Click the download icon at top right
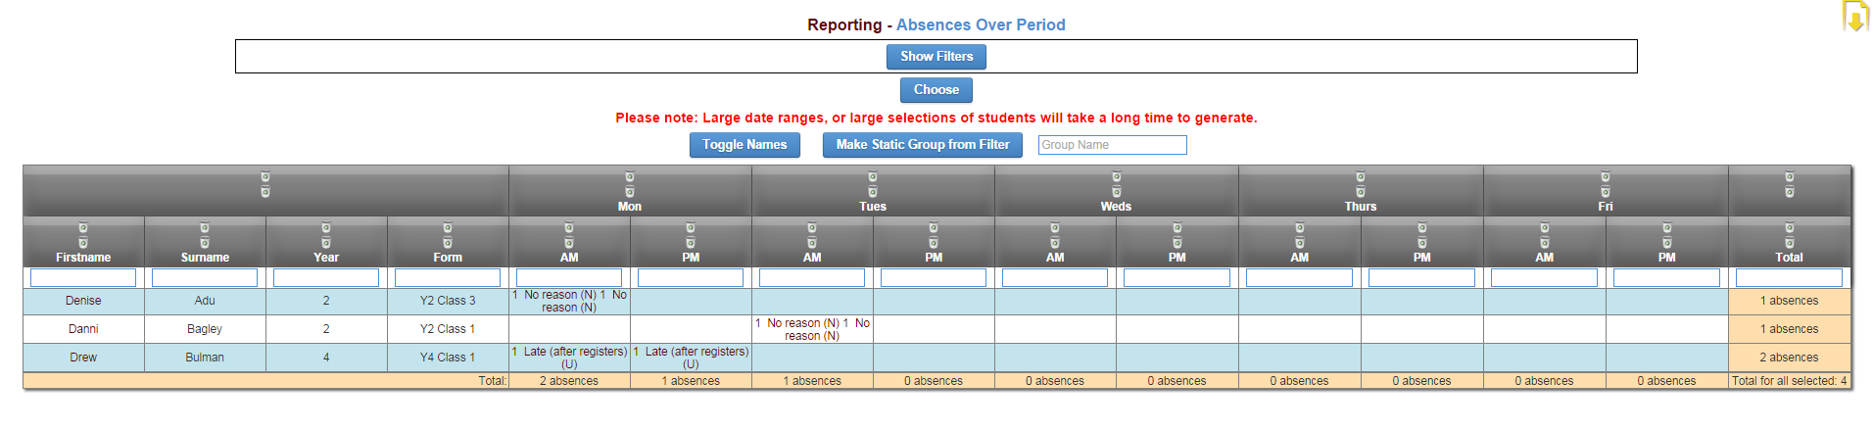This screenshot has height=430, width=1873. coord(1854,17)
